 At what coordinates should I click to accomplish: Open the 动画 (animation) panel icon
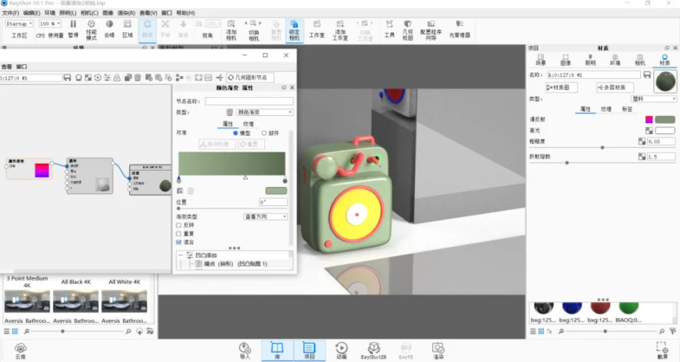(341, 348)
